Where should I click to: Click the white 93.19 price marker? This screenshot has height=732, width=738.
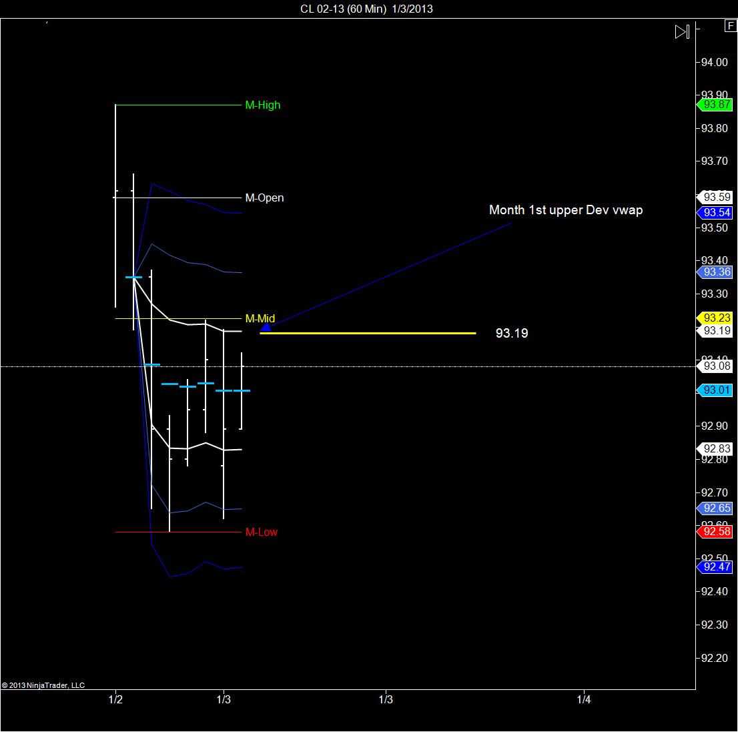(715, 330)
